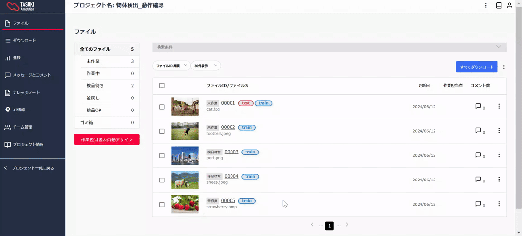Open more options next to すべてダウンロード
The image size is (522, 236).
pyautogui.click(x=504, y=67)
